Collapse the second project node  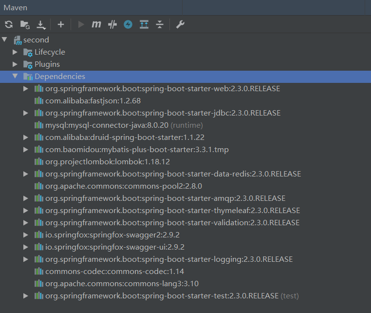click(x=4, y=39)
